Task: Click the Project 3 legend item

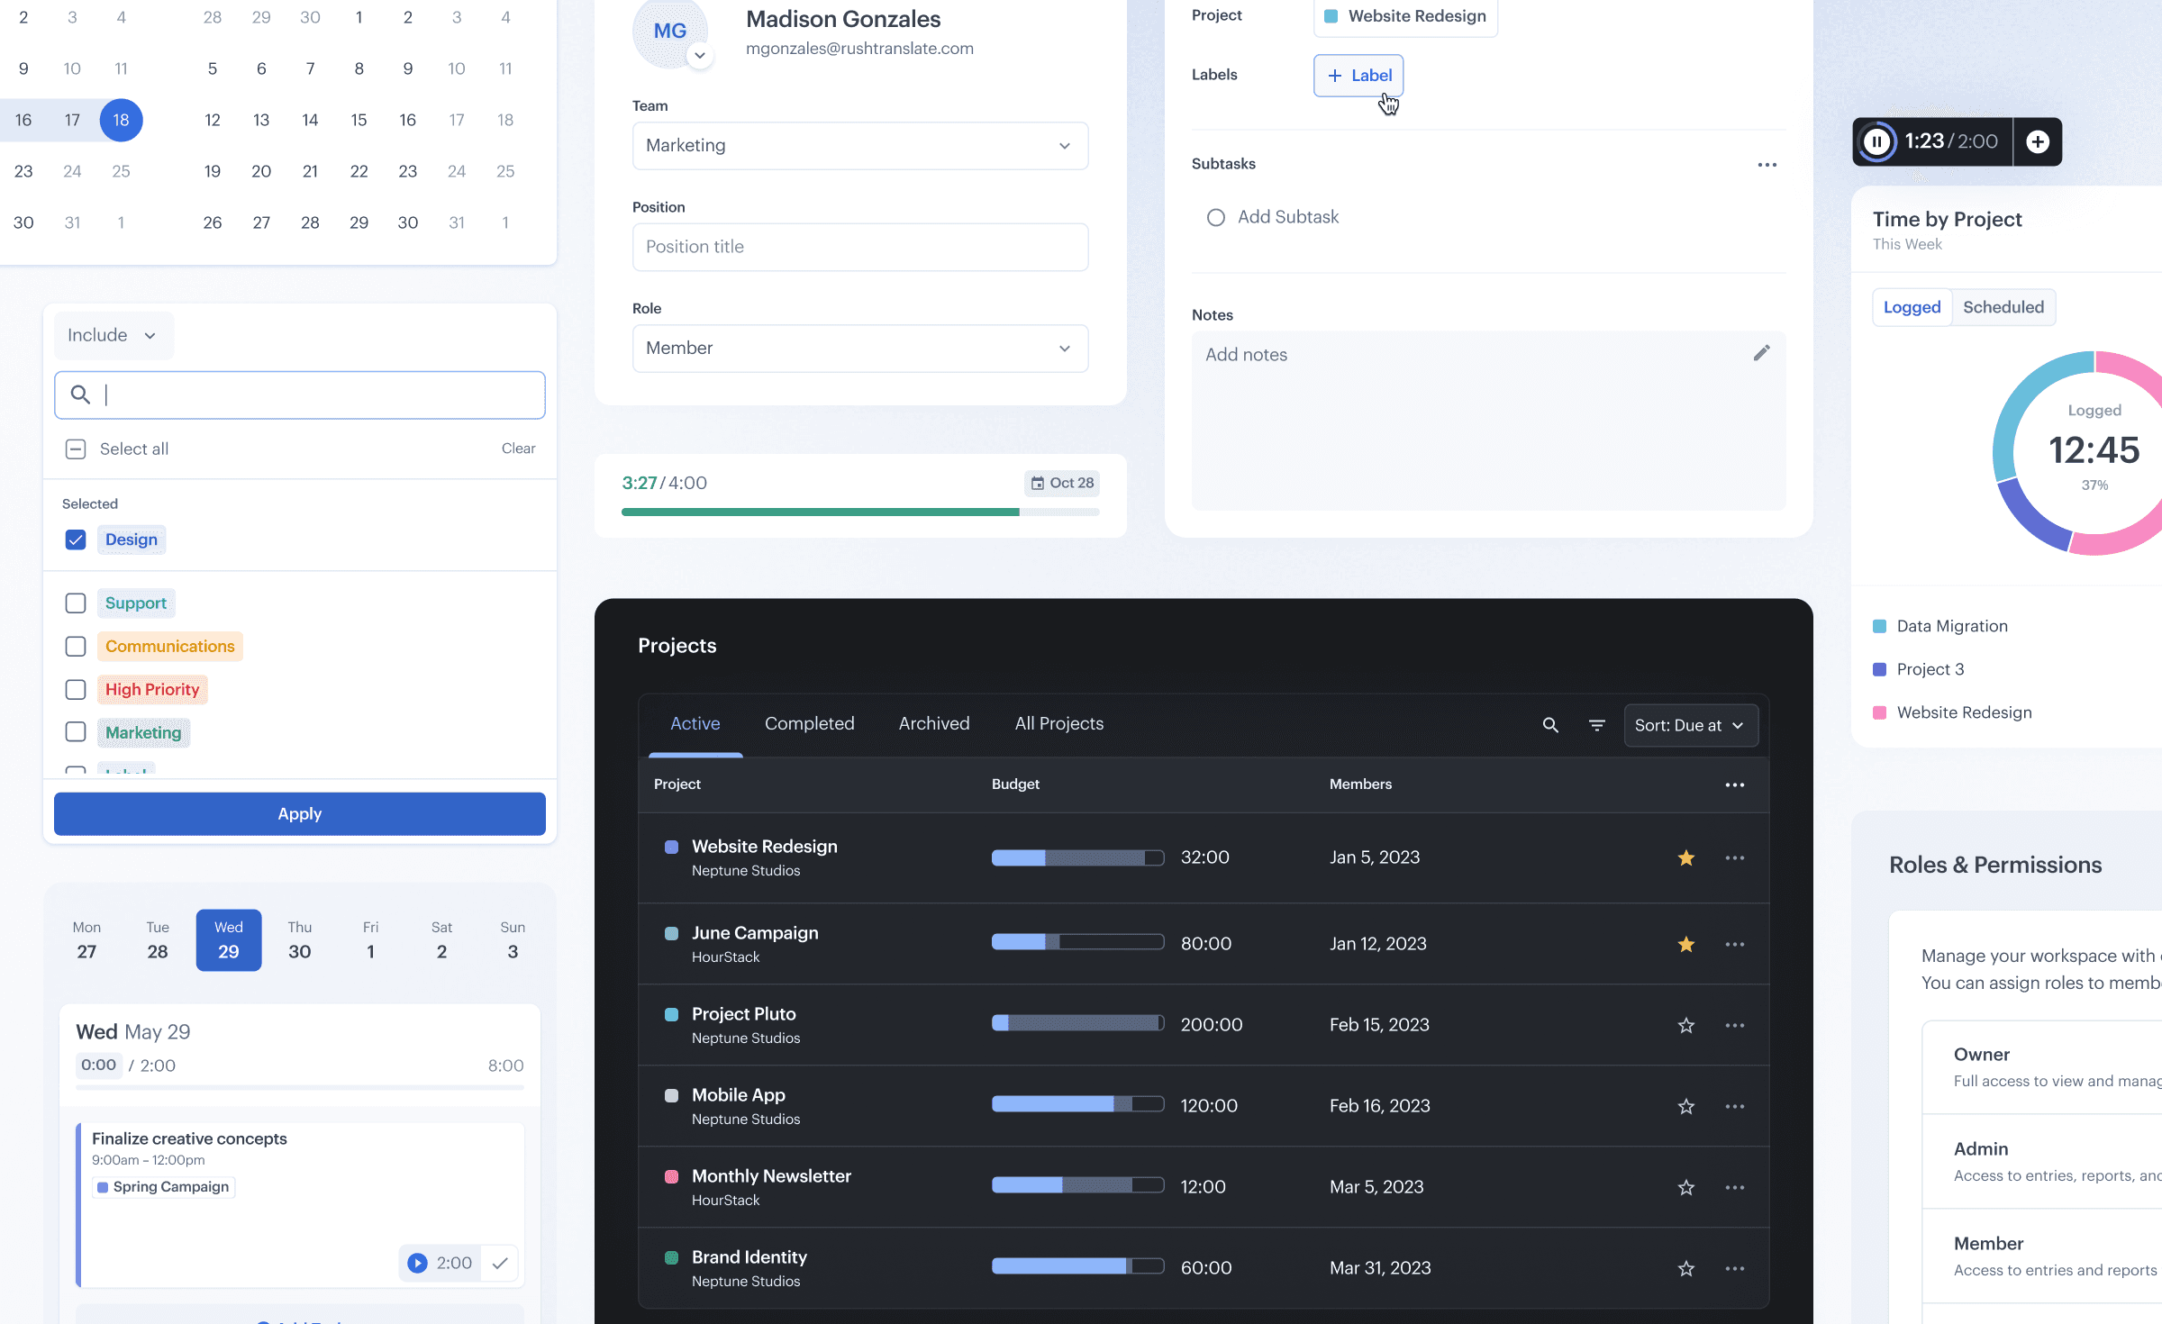Action: point(1919,670)
